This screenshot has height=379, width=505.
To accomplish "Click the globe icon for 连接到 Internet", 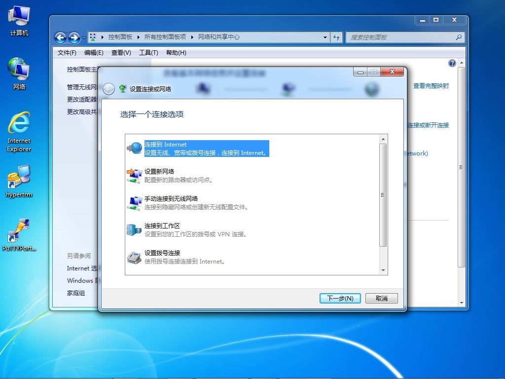I will [135, 148].
